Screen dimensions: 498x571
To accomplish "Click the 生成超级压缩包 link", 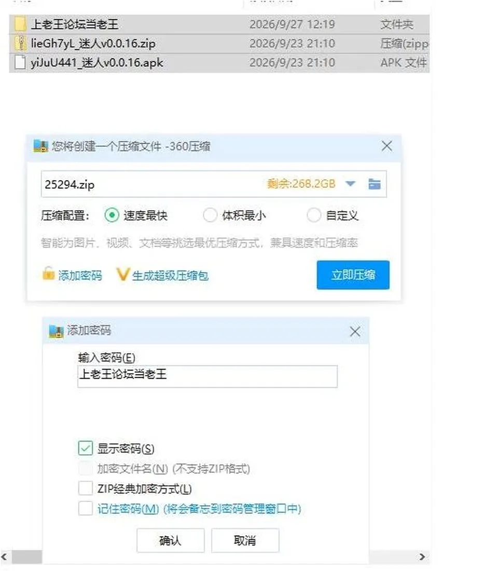I will click(x=170, y=276).
